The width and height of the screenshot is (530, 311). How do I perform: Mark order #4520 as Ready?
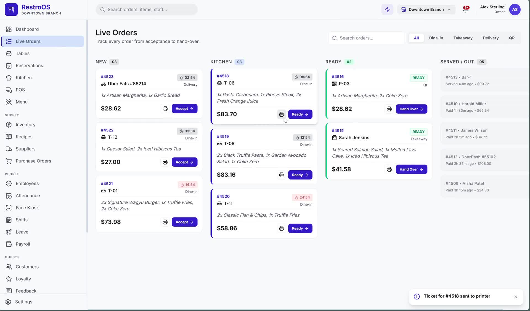coord(300,228)
